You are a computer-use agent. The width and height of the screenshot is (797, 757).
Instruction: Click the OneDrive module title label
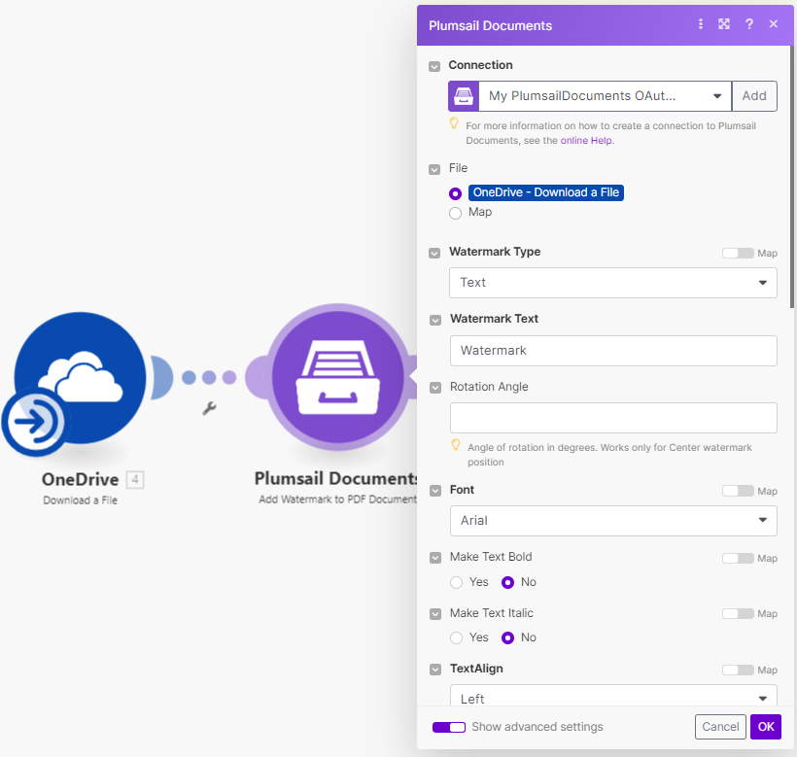(x=81, y=479)
